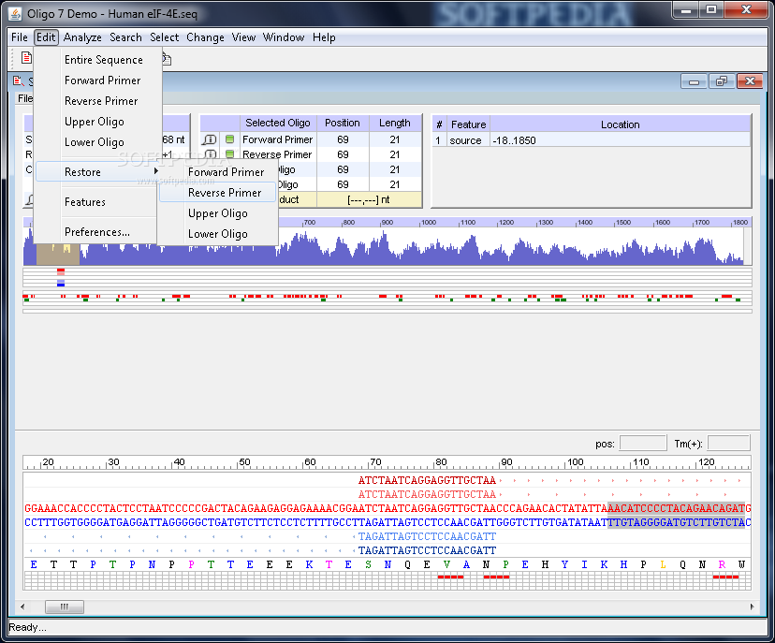
Task: Click top red forward primer sequence ATCTAATCAGGAGGTTGCTAA
Action: click(427, 480)
